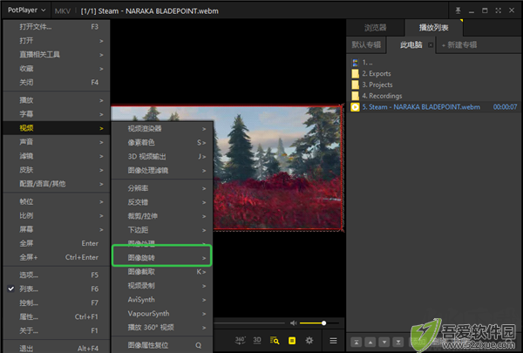The width and height of the screenshot is (523, 353).
Task: Open 视频渲染器 submenu entry
Action: tap(162, 129)
